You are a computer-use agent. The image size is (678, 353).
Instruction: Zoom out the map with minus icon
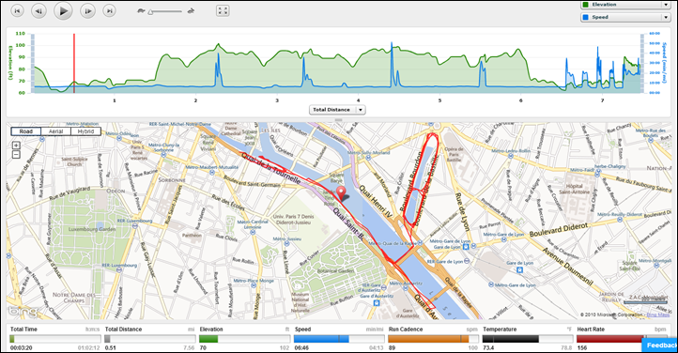[16, 154]
